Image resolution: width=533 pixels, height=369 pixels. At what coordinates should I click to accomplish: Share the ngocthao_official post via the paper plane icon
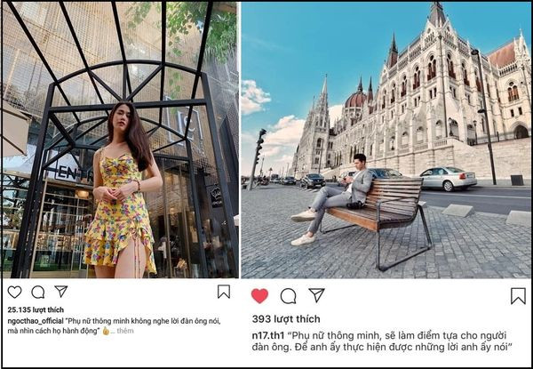coord(61,291)
